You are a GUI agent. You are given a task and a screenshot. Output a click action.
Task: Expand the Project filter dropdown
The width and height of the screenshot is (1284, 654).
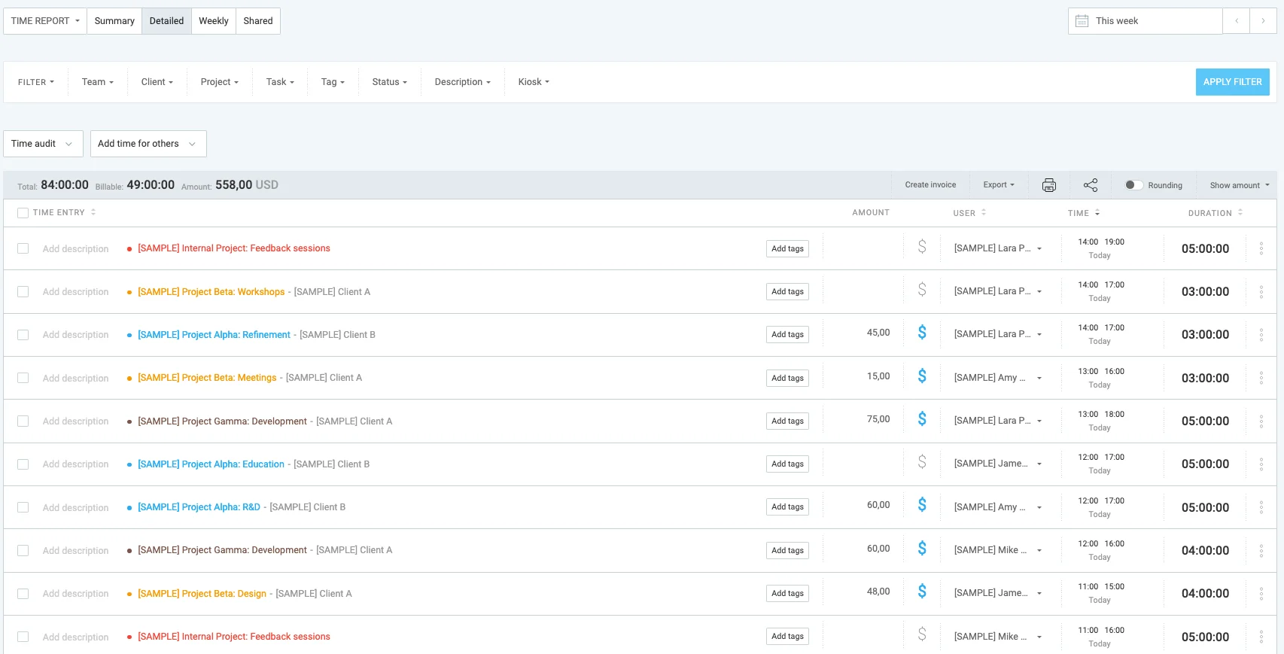coord(220,82)
